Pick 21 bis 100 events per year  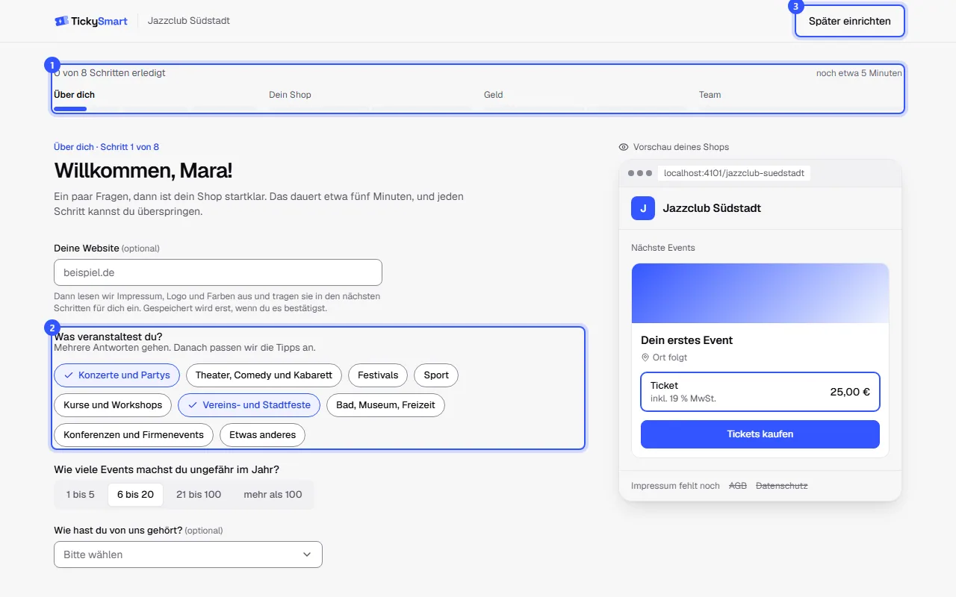point(199,495)
